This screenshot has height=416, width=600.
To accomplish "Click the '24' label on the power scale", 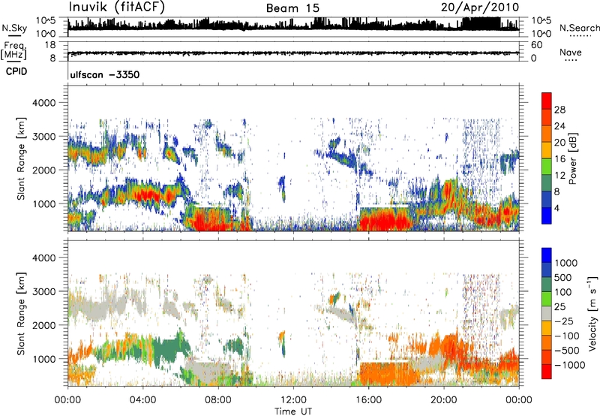I will [559, 126].
